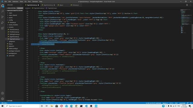
Task: Click line and column indicator in status bar
Action: [153, 103]
